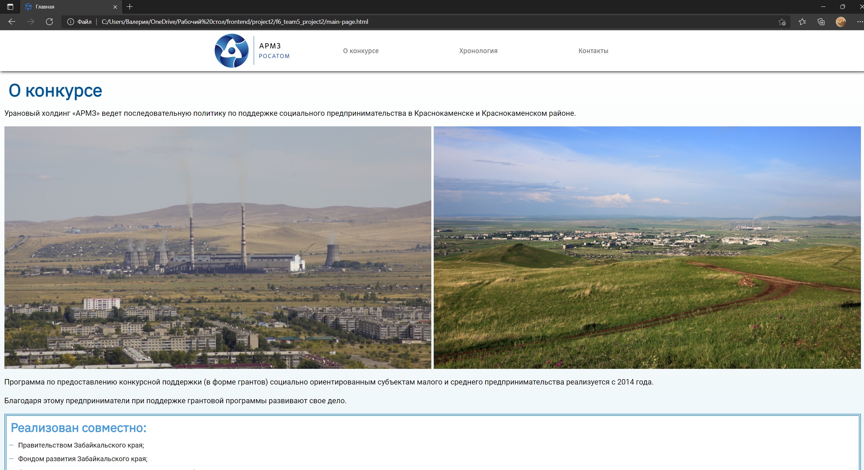Image resolution: width=864 pixels, height=470 pixels.
Task: Reload the page with the refresh icon
Action: [x=49, y=21]
